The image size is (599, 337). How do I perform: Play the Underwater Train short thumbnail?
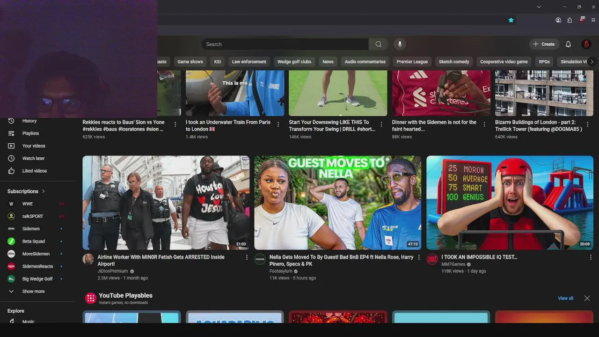(235, 93)
